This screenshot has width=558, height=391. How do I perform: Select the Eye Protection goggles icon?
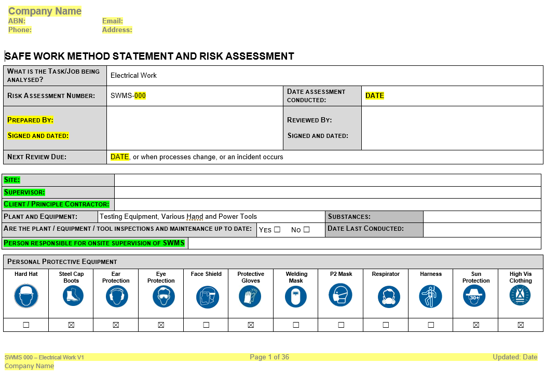coord(161,297)
